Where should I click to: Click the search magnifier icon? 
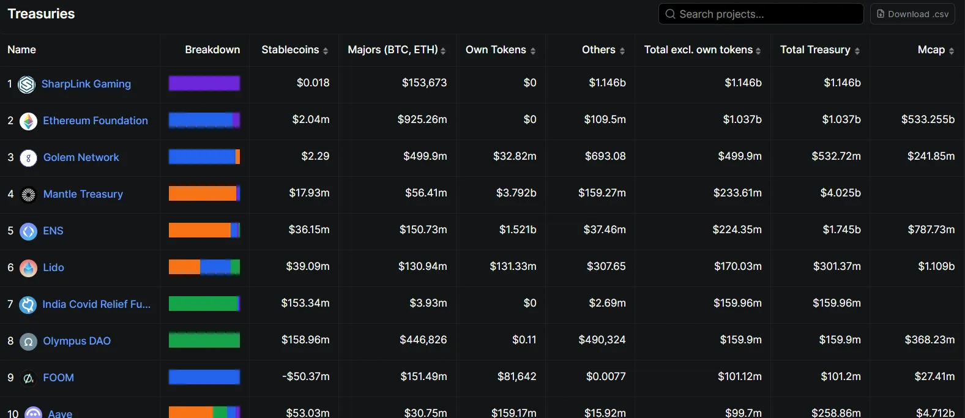click(670, 13)
